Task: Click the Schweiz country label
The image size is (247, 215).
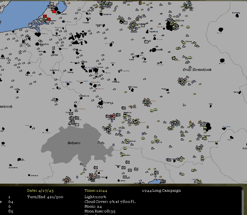Action: [74, 143]
